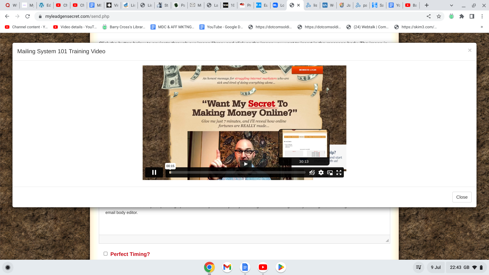Launch Google Play Store from the shelf
The height and width of the screenshot is (275, 489).
280,267
